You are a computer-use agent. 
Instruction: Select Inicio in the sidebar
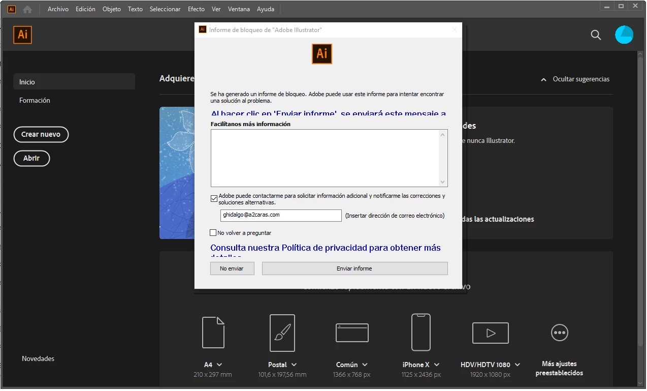click(x=74, y=82)
